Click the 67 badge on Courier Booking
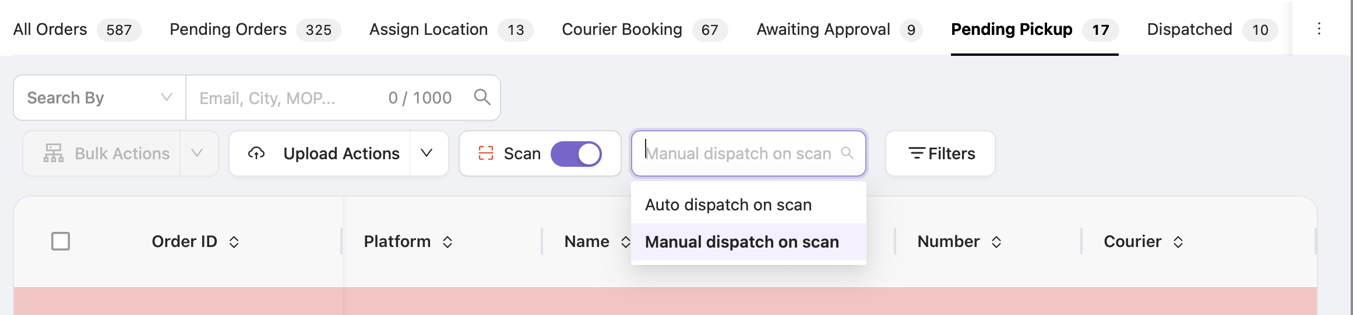The height and width of the screenshot is (315, 1353). coord(710,30)
